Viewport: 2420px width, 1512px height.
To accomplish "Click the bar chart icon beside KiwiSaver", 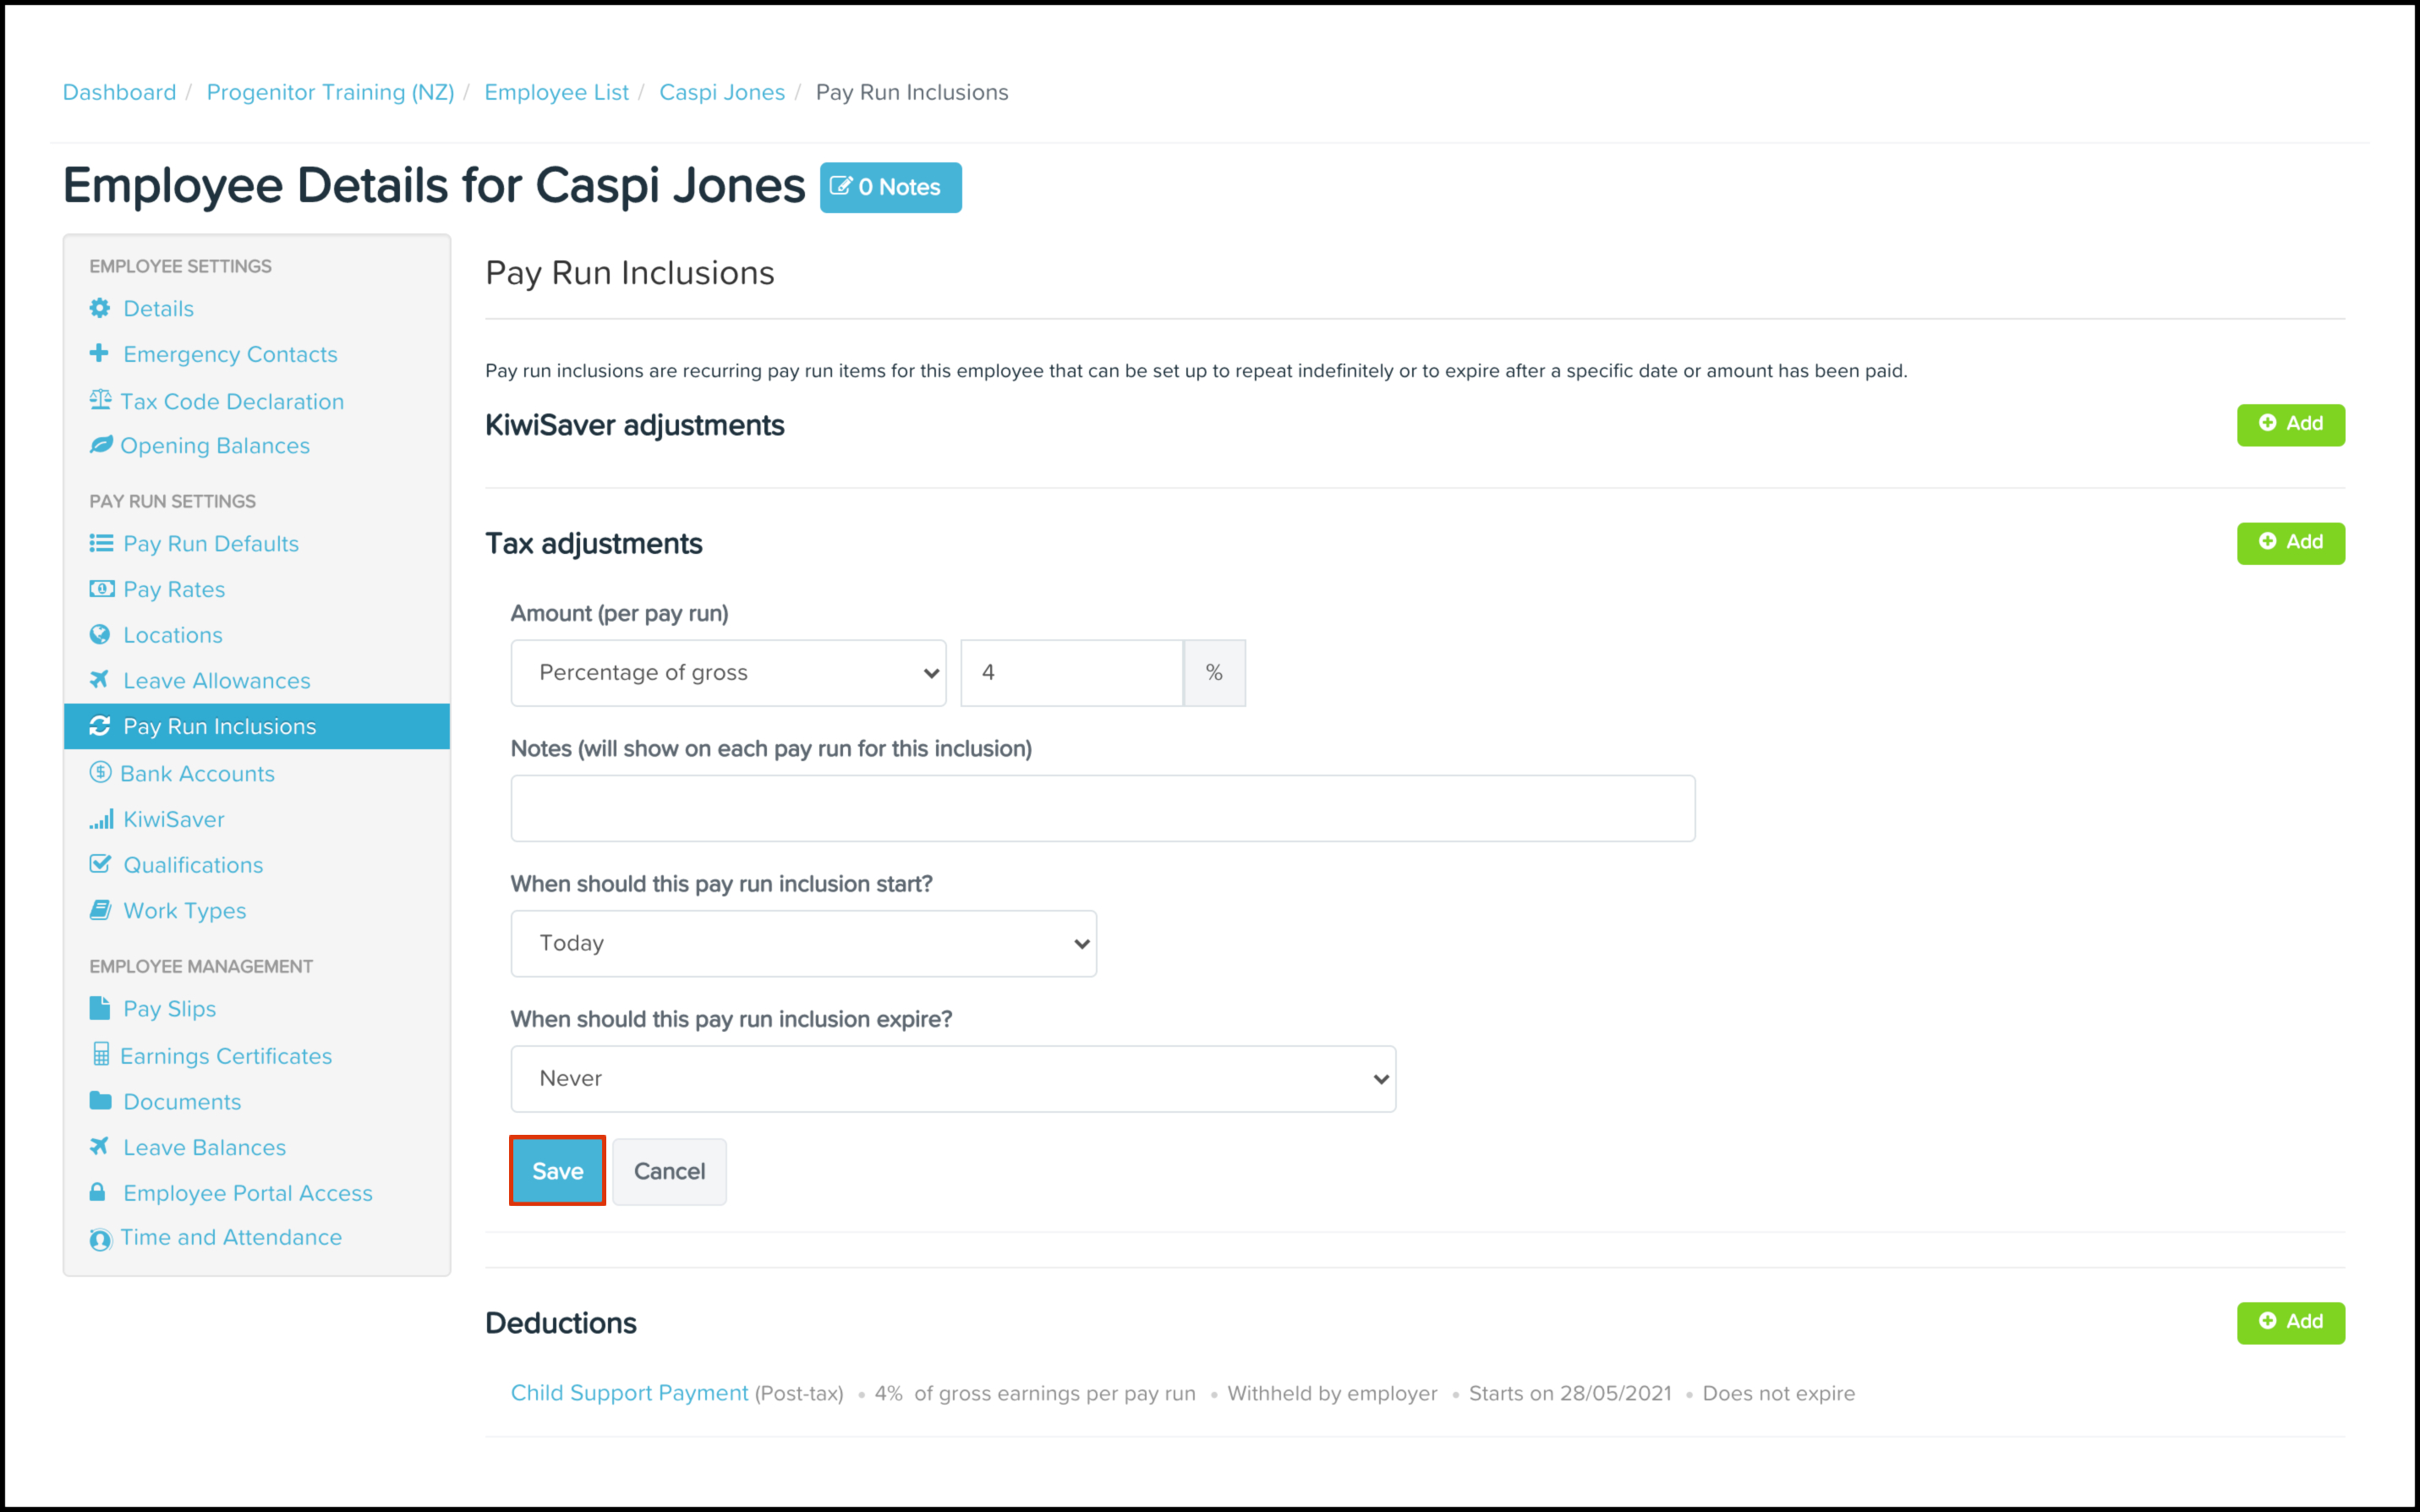I will click(x=101, y=819).
